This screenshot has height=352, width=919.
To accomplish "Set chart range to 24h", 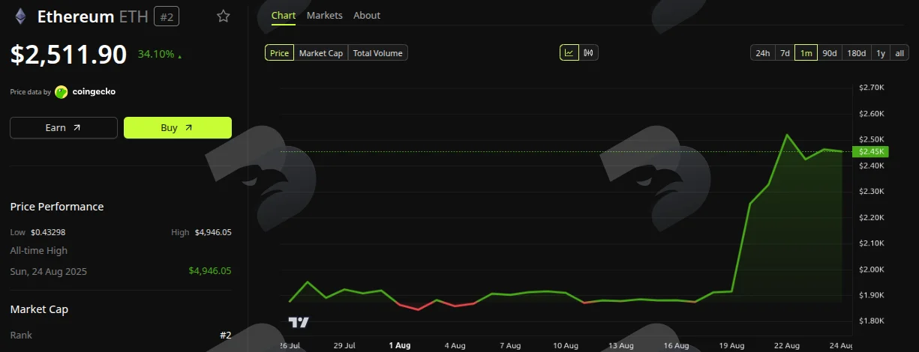I will [763, 53].
